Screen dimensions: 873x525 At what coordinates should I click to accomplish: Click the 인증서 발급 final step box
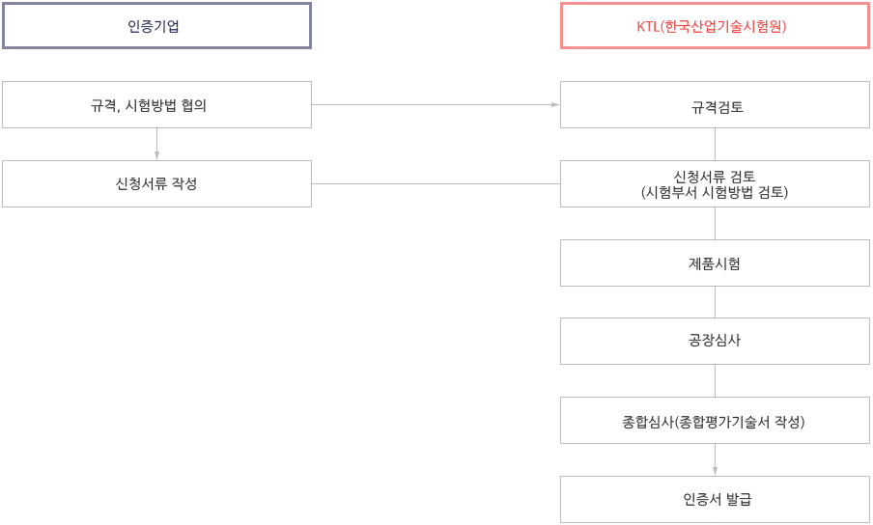point(715,499)
